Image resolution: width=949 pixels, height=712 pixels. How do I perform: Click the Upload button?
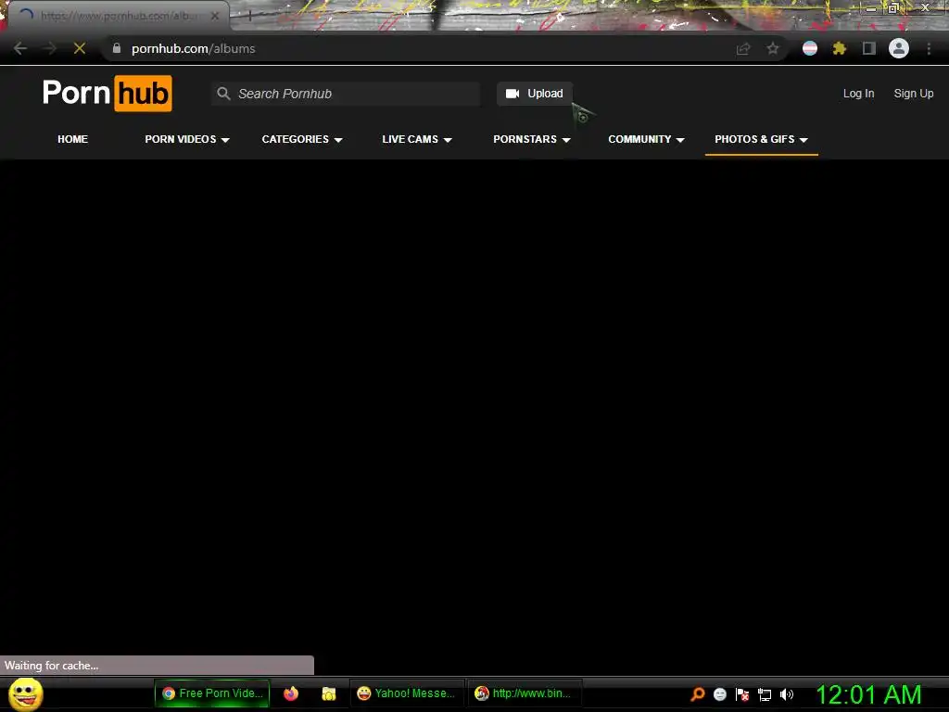[535, 94]
